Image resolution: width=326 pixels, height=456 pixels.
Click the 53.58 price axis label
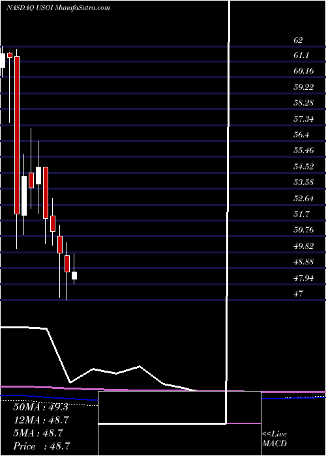coord(303,182)
